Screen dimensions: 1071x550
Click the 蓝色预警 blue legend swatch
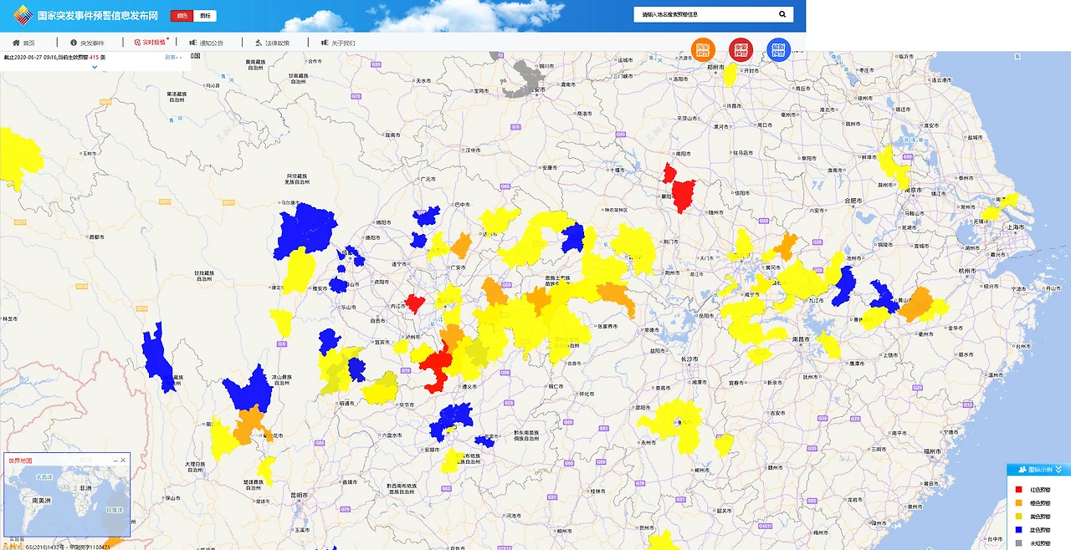1018,530
